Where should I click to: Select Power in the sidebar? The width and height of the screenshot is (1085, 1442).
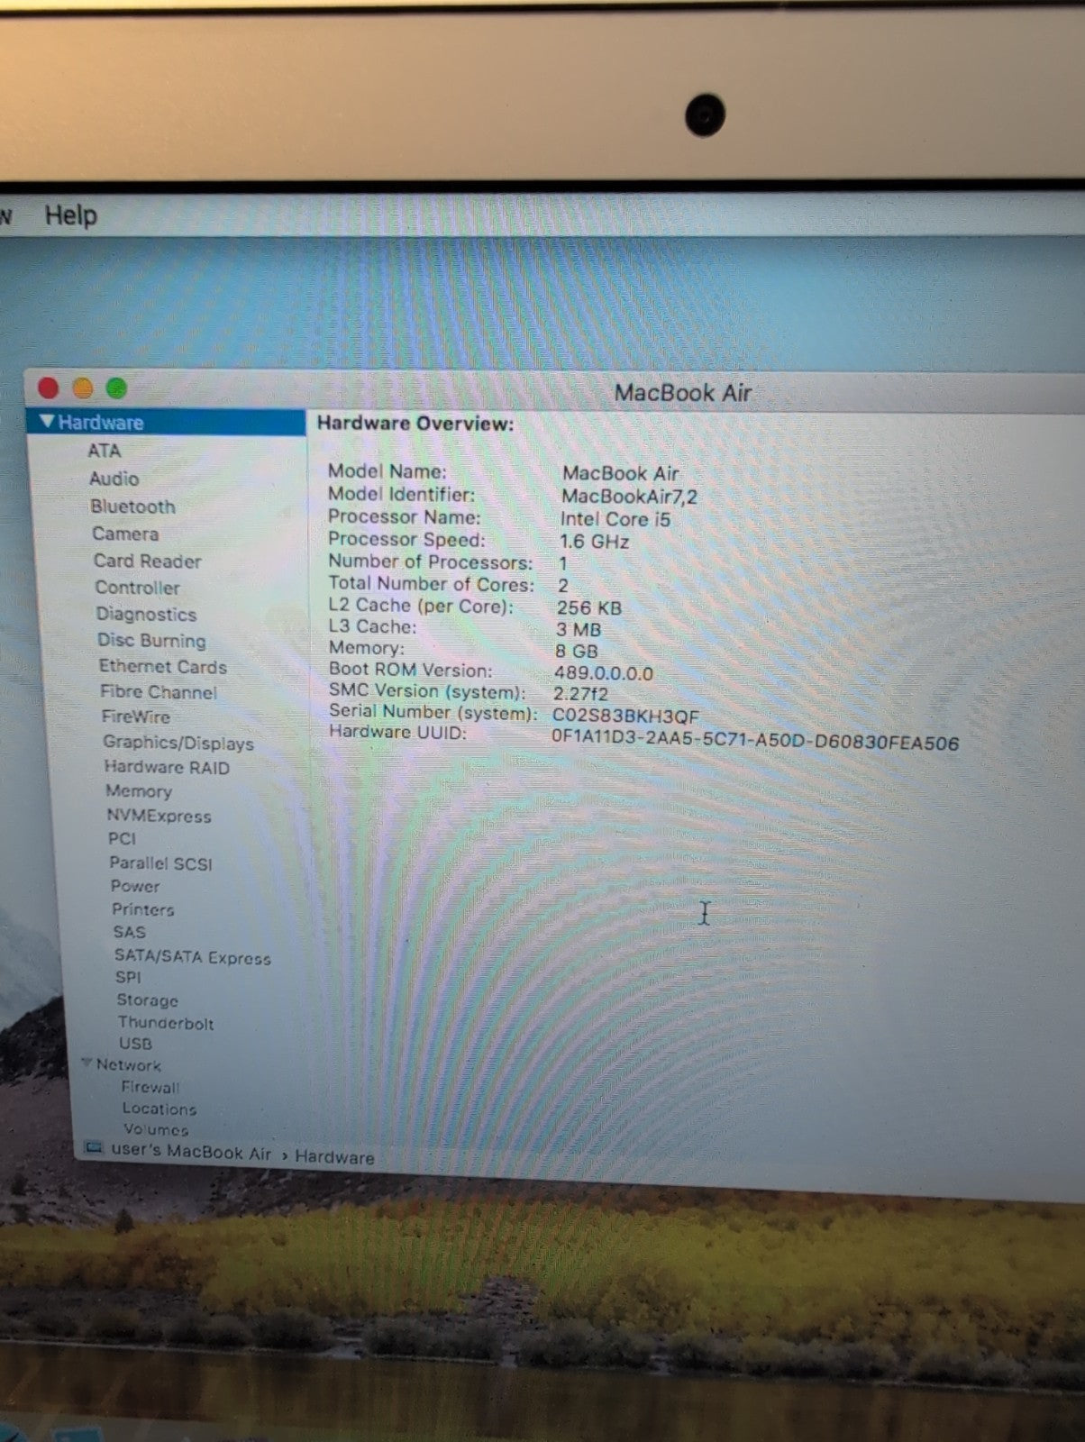(x=134, y=886)
